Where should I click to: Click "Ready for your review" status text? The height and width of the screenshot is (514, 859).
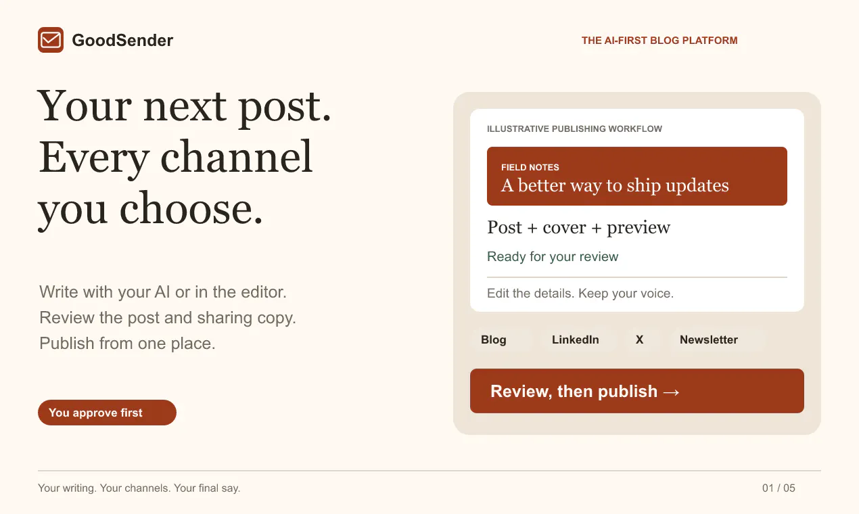click(x=553, y=257)
